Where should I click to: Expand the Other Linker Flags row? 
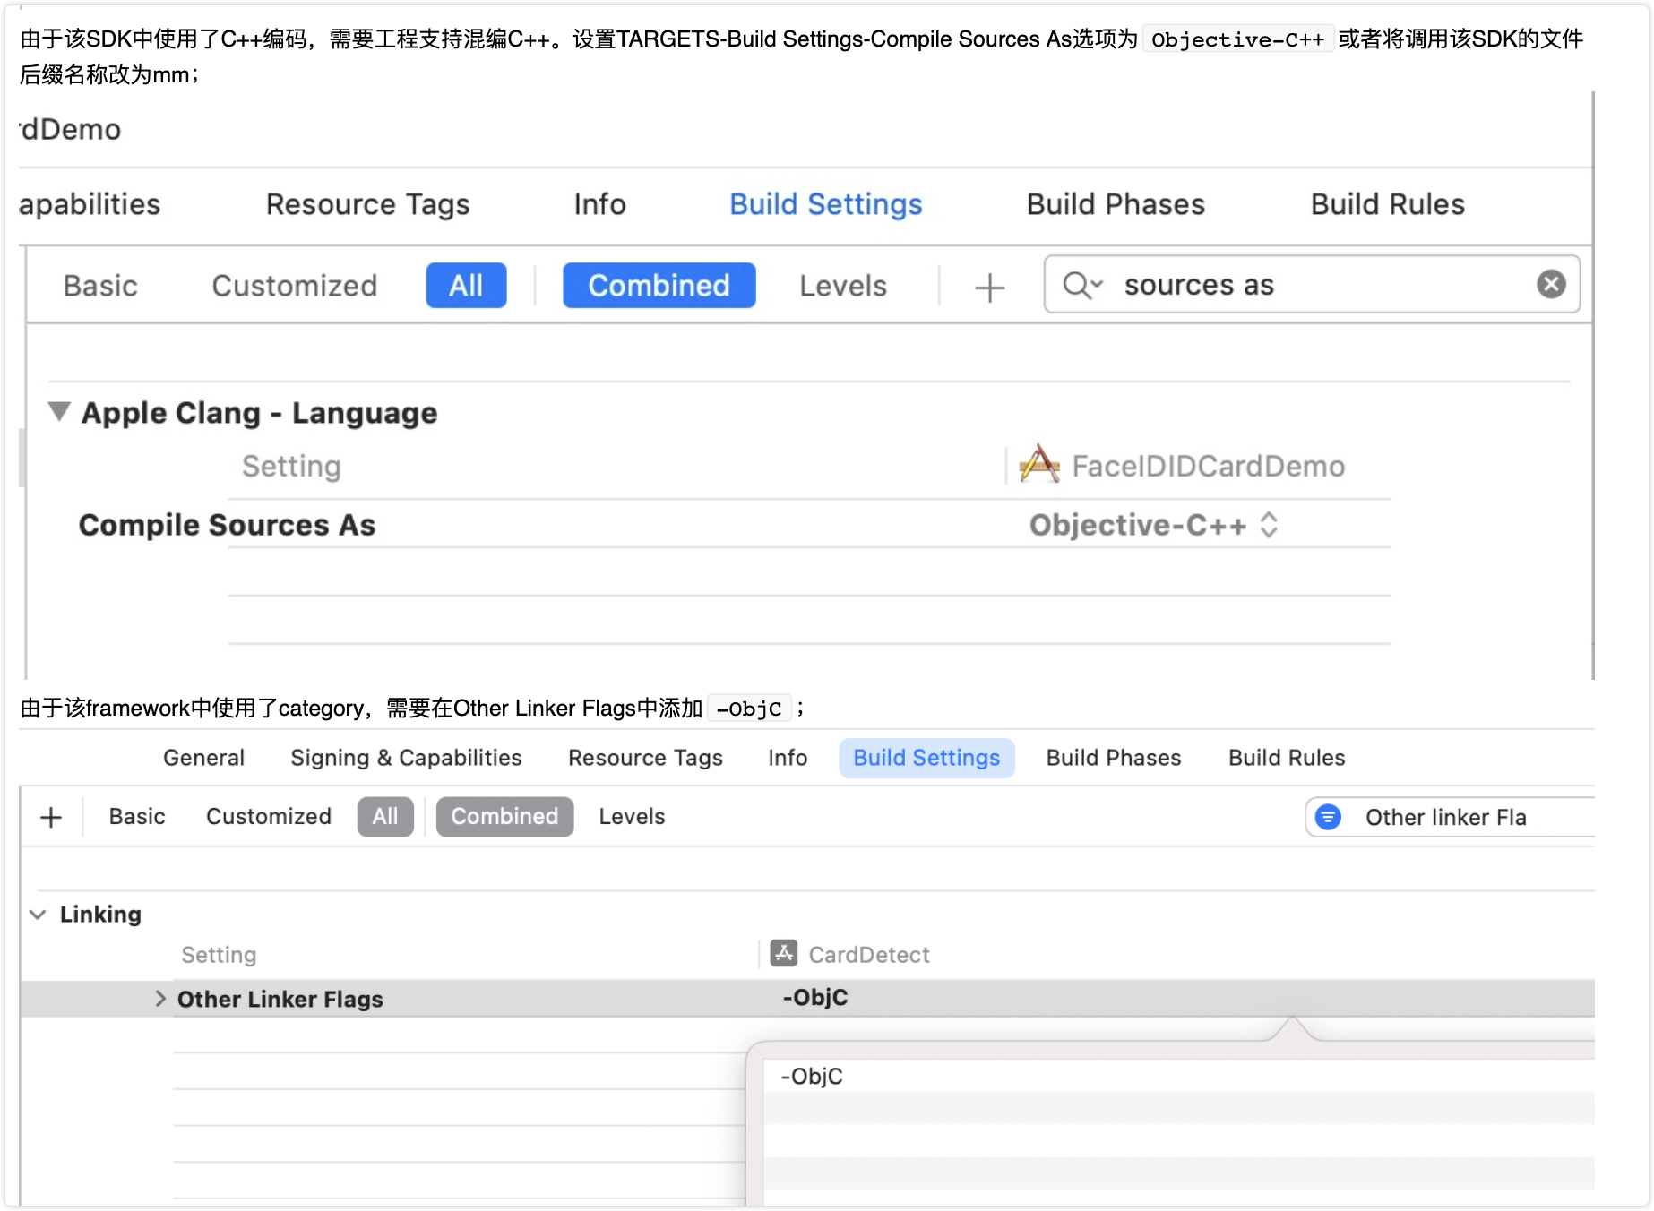160,999
